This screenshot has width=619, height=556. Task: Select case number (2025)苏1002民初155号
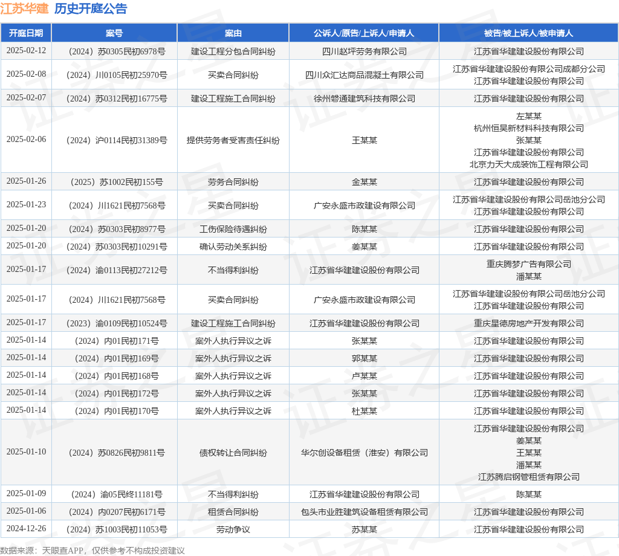[x=117, y=183]
